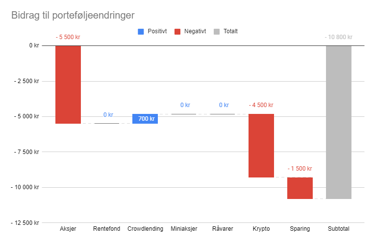The image size is (375, 242).
Task: Click the -5 500 kr data label
Action: coord(68,37)
